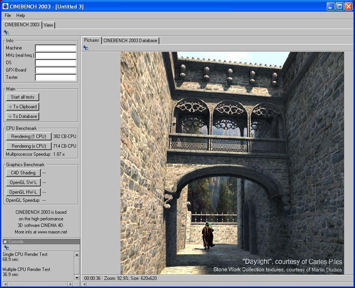This screenshot has width=355, height=288.
Task: Click the console horizontal scroll left arrow
Action: (x=5, y=284)
